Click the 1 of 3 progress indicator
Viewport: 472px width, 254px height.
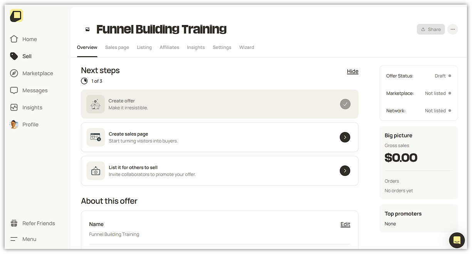[x=92, y=81]
